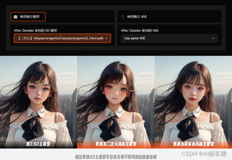Click the footer text 通过更换SD主模型可轻松实现不同风格的脸部绘制

pos(116,157)
